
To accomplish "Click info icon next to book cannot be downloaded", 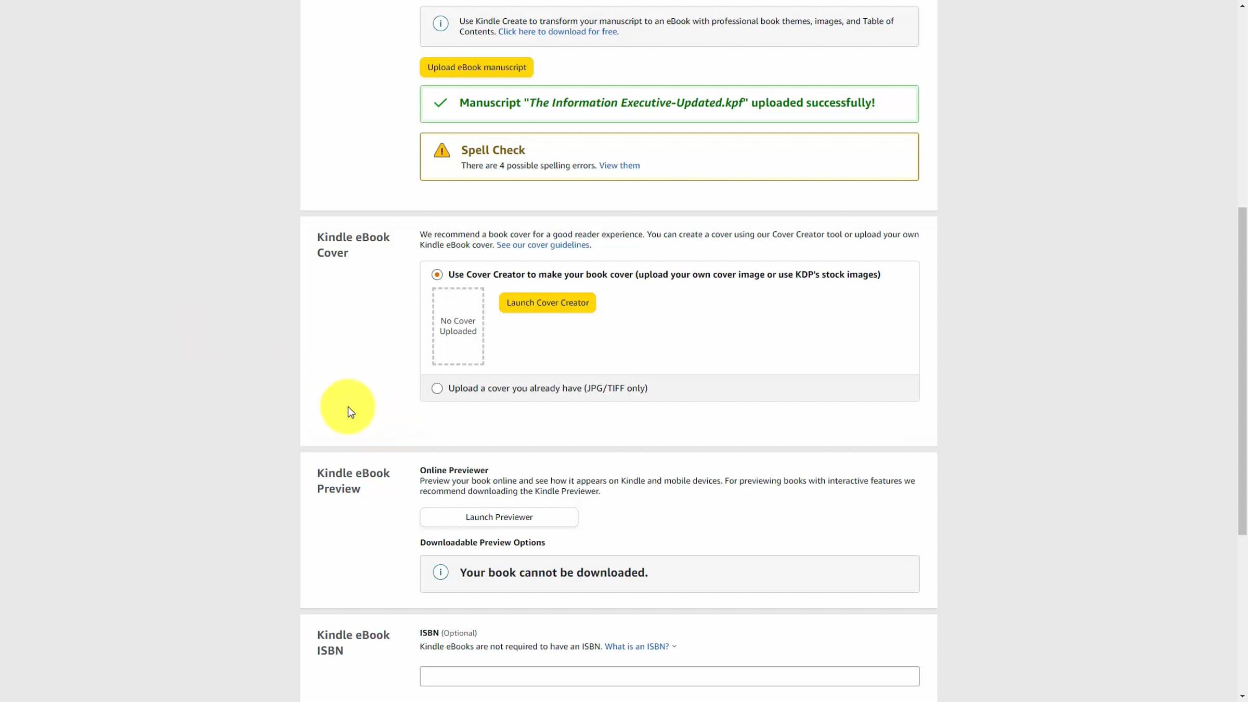I will click(x=440, y=573).
